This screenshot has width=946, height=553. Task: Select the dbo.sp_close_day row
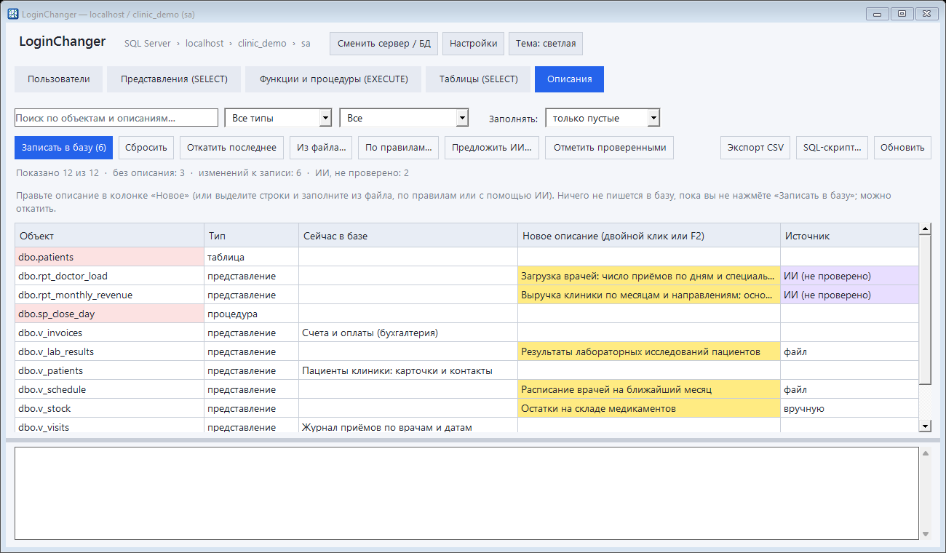pyautogui.click(x=466, y=314)
